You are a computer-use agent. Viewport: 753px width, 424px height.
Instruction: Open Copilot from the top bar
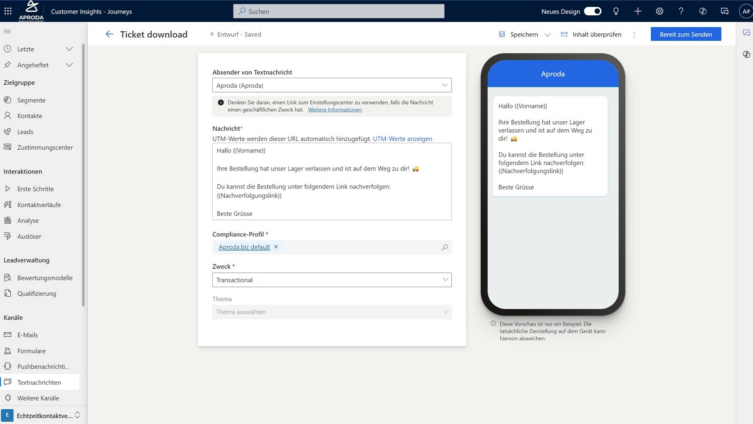(703, 11)
